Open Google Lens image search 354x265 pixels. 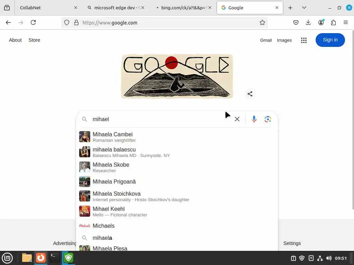pyautogui.click(x=268, y=119)
